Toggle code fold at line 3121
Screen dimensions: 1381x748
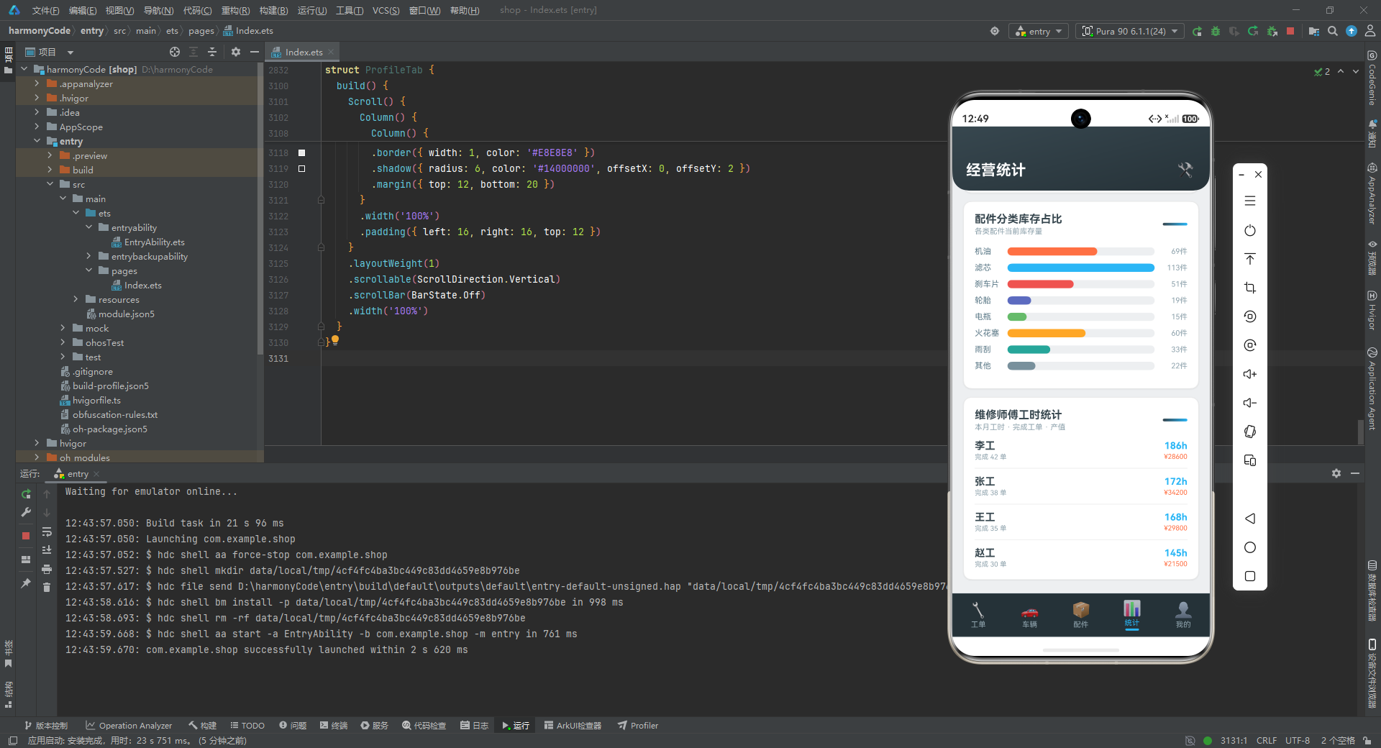321,200
